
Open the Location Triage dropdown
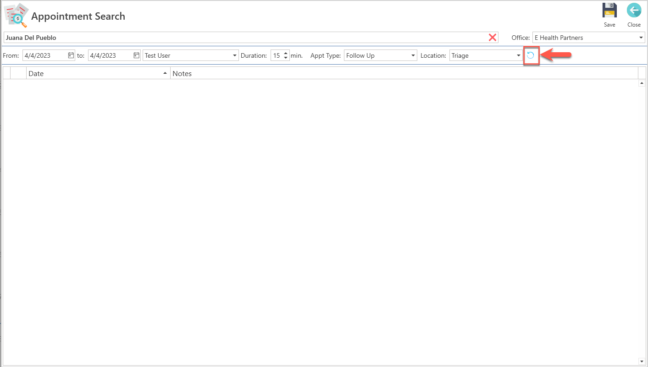coord(519,55)
